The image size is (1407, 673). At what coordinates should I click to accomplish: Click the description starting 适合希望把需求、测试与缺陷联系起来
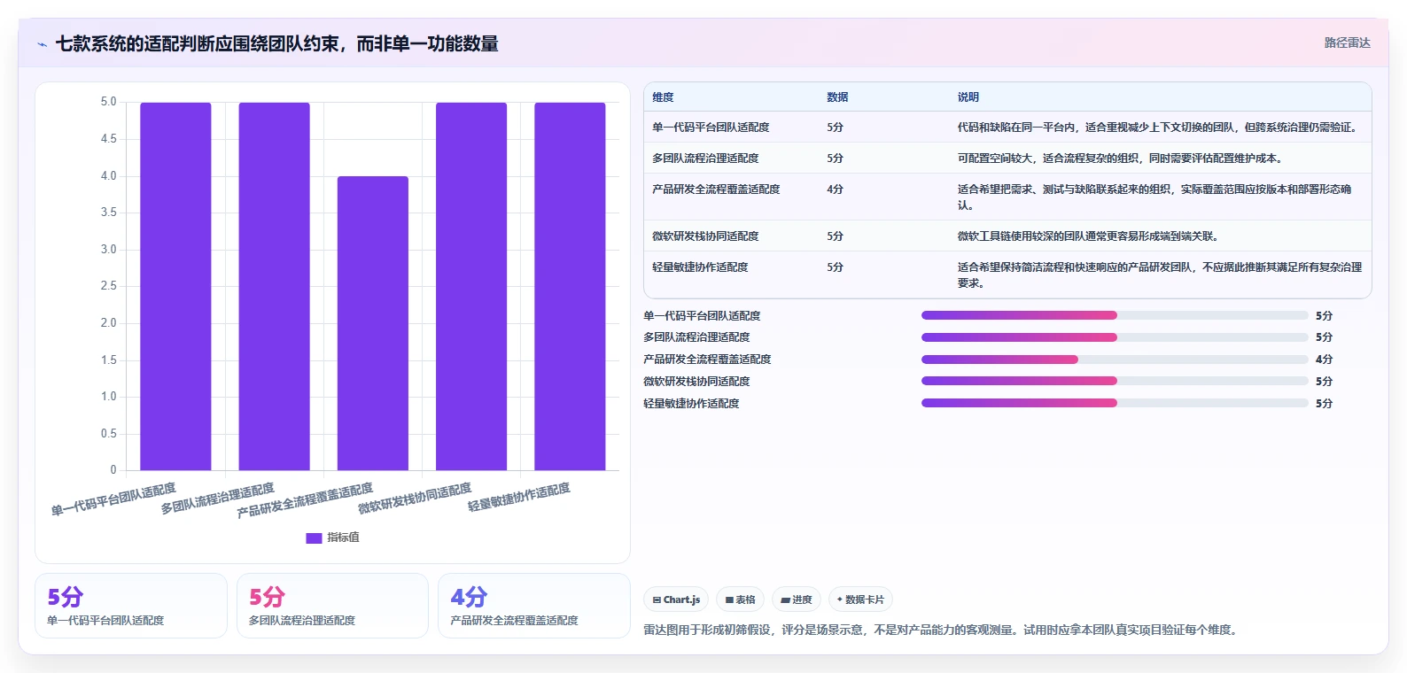(x=1154, y=197)
